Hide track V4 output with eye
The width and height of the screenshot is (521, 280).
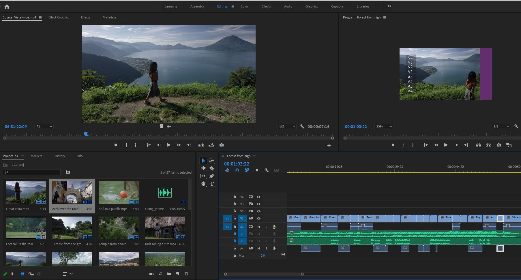[258, 197]
